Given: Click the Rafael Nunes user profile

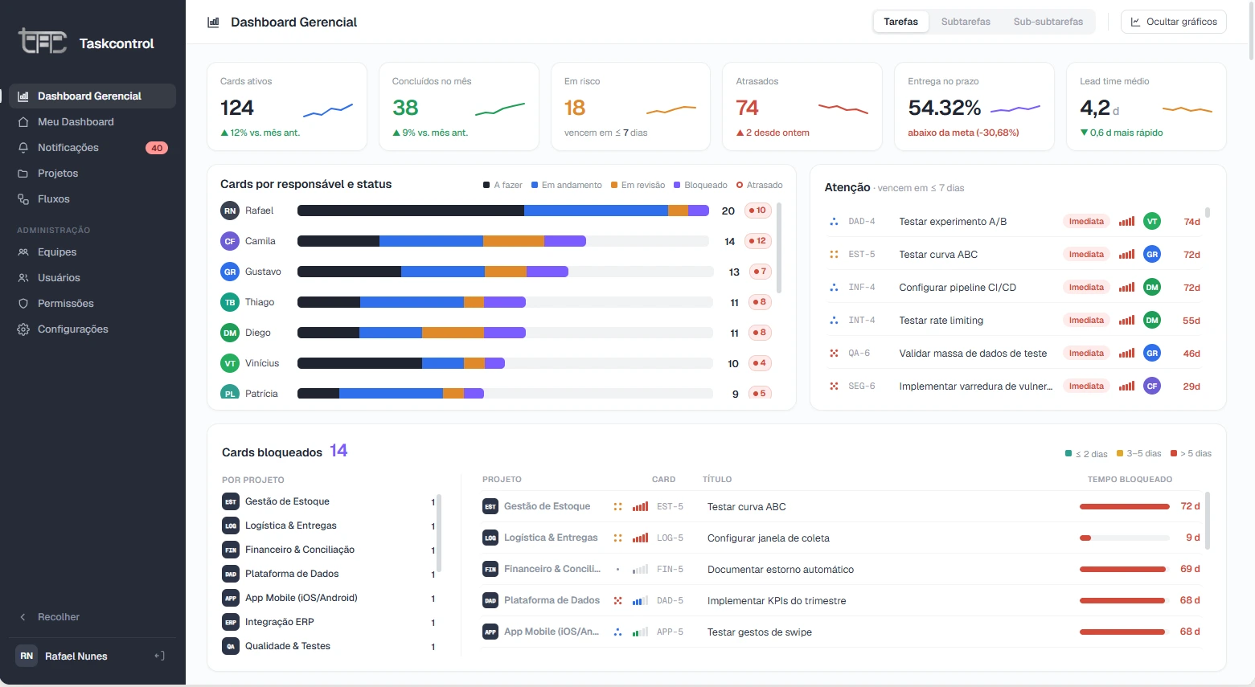Looking at the screenshot, I should point(76,656).
